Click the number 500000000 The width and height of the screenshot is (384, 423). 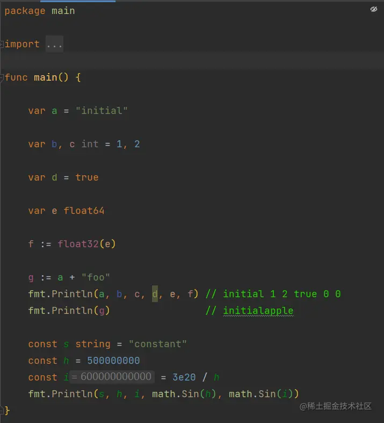pos(113,361)
